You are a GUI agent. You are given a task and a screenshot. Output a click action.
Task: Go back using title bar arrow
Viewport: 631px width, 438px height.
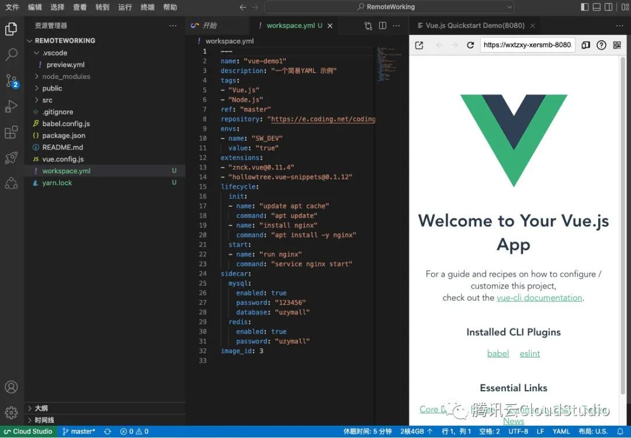[x=242, y=7]
